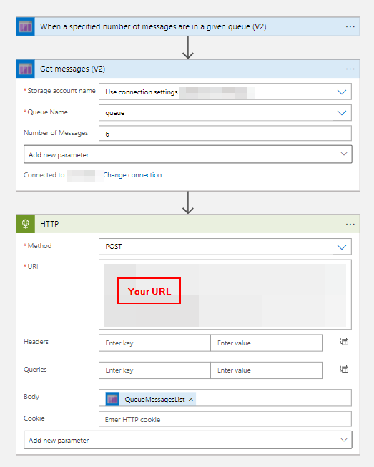Image resolution: width=374 pixels, height=467 pixels.
Task: Click the Number of Messages field
Action: pyautogui.click(x=225, y=134)
